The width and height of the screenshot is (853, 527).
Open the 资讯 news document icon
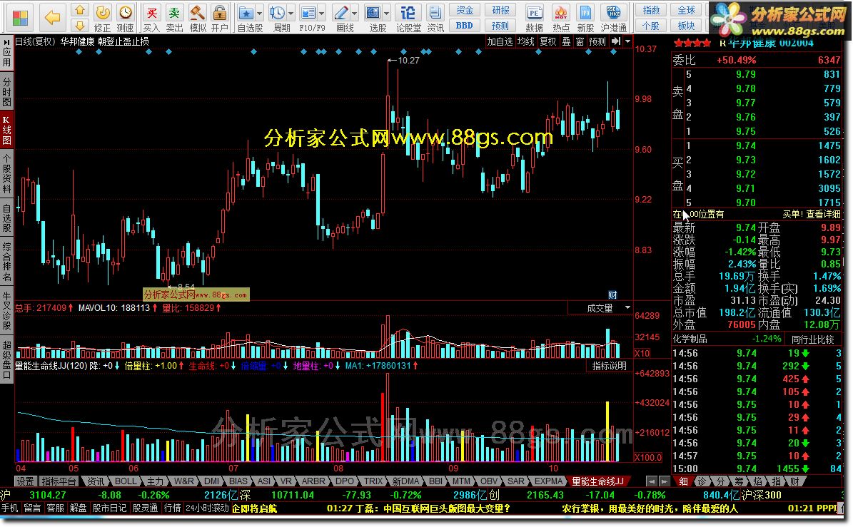[435, 18]
